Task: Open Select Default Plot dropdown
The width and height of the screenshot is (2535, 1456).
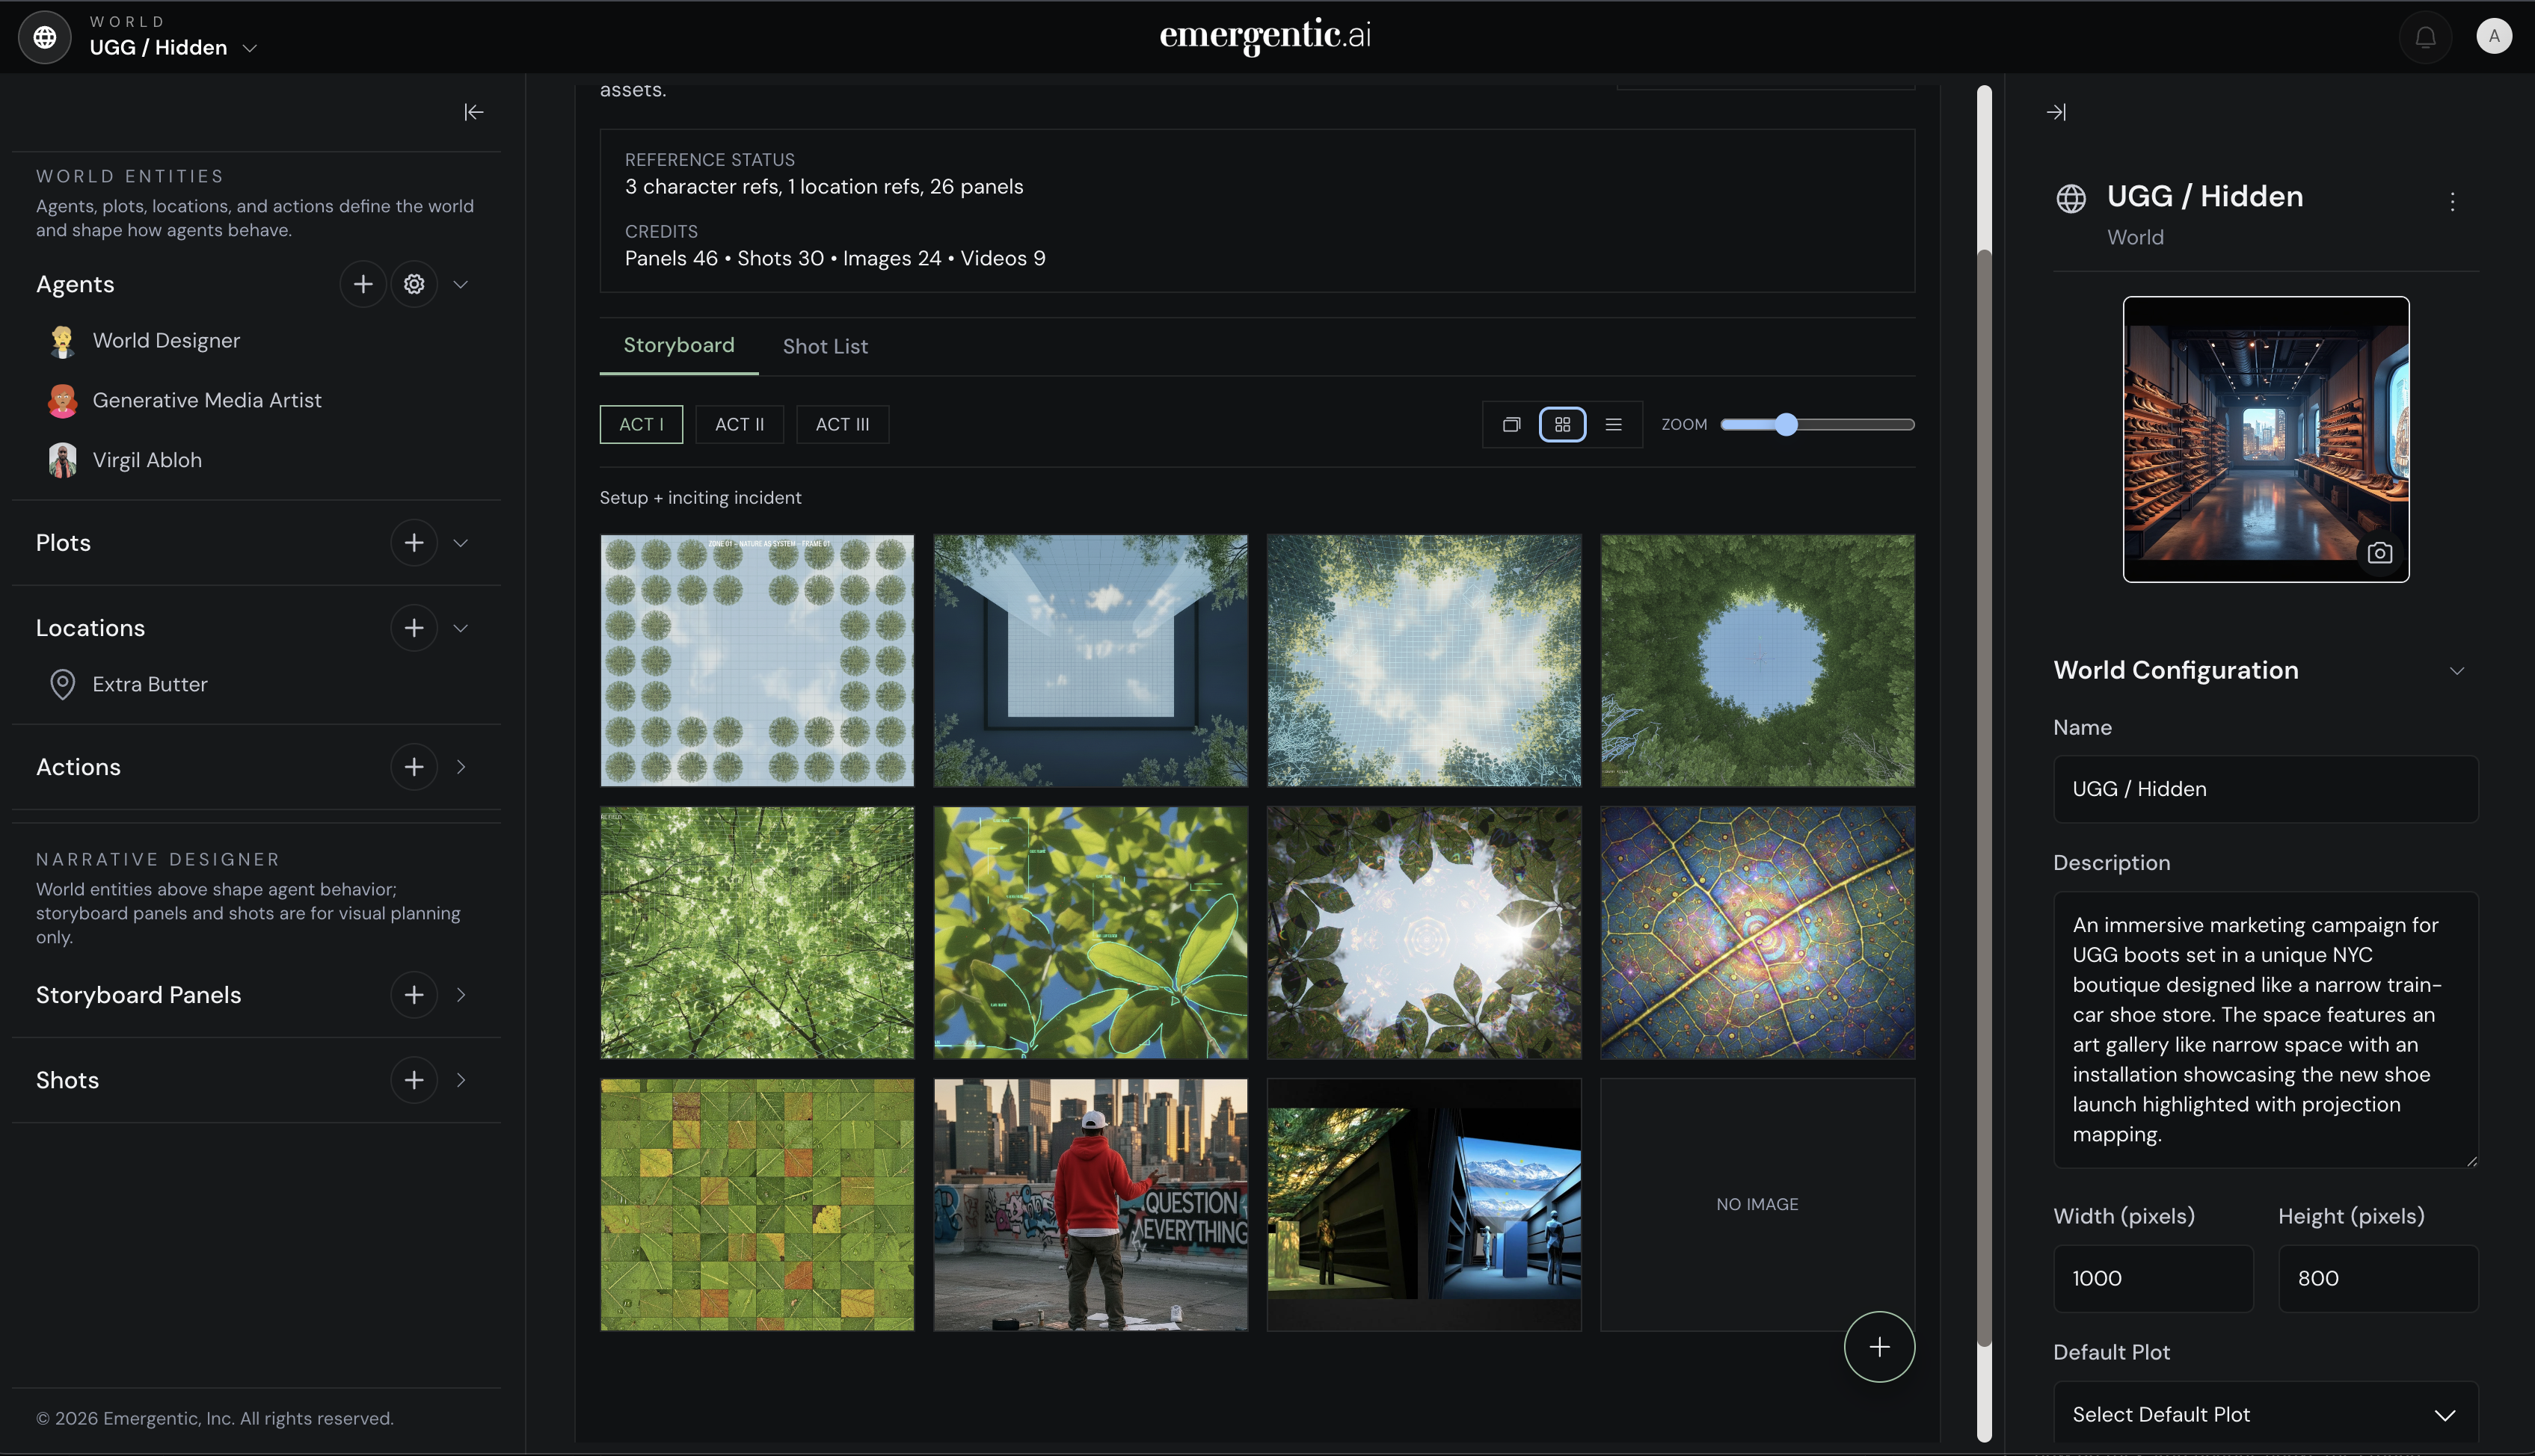Action: coord(2265,1414)
